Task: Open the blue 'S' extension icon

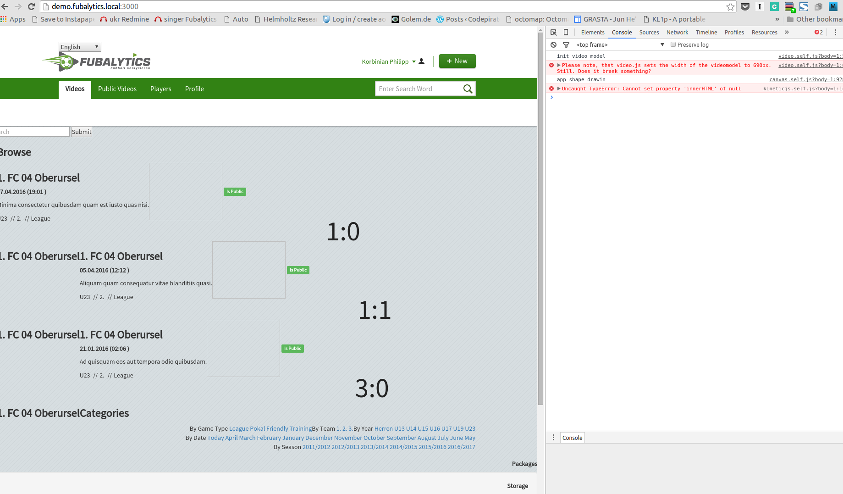Action: point(804,6)
